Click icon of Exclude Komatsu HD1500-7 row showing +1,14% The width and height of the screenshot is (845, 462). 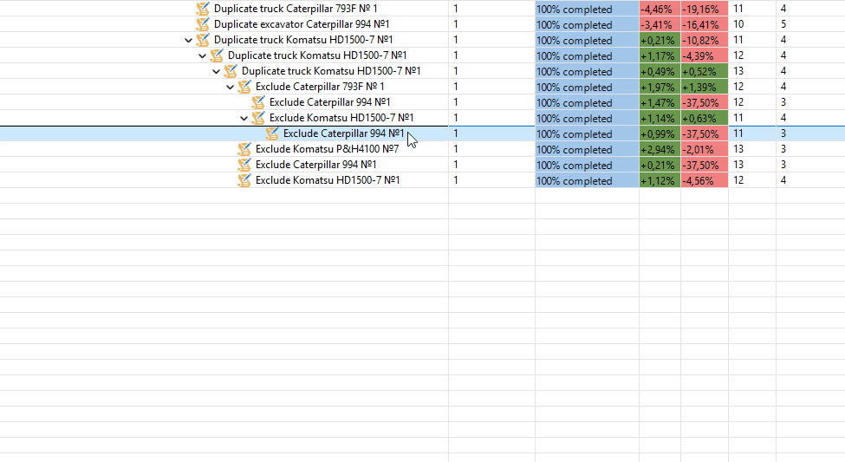[258, 118]
